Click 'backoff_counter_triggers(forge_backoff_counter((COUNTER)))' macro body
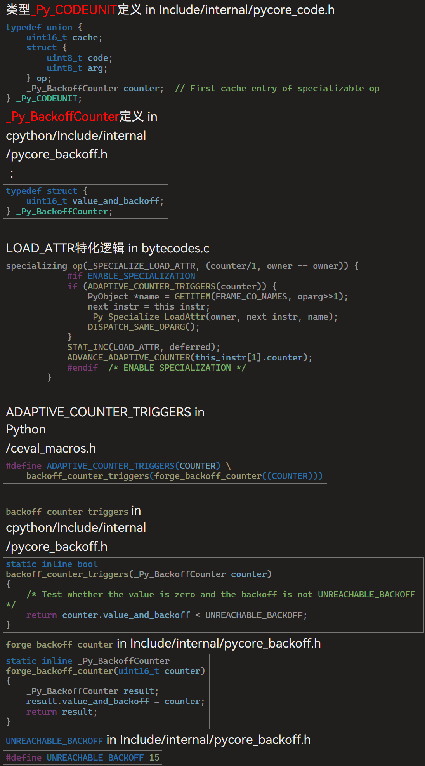This screenshot has width=425, height=766. click(174, 476)
